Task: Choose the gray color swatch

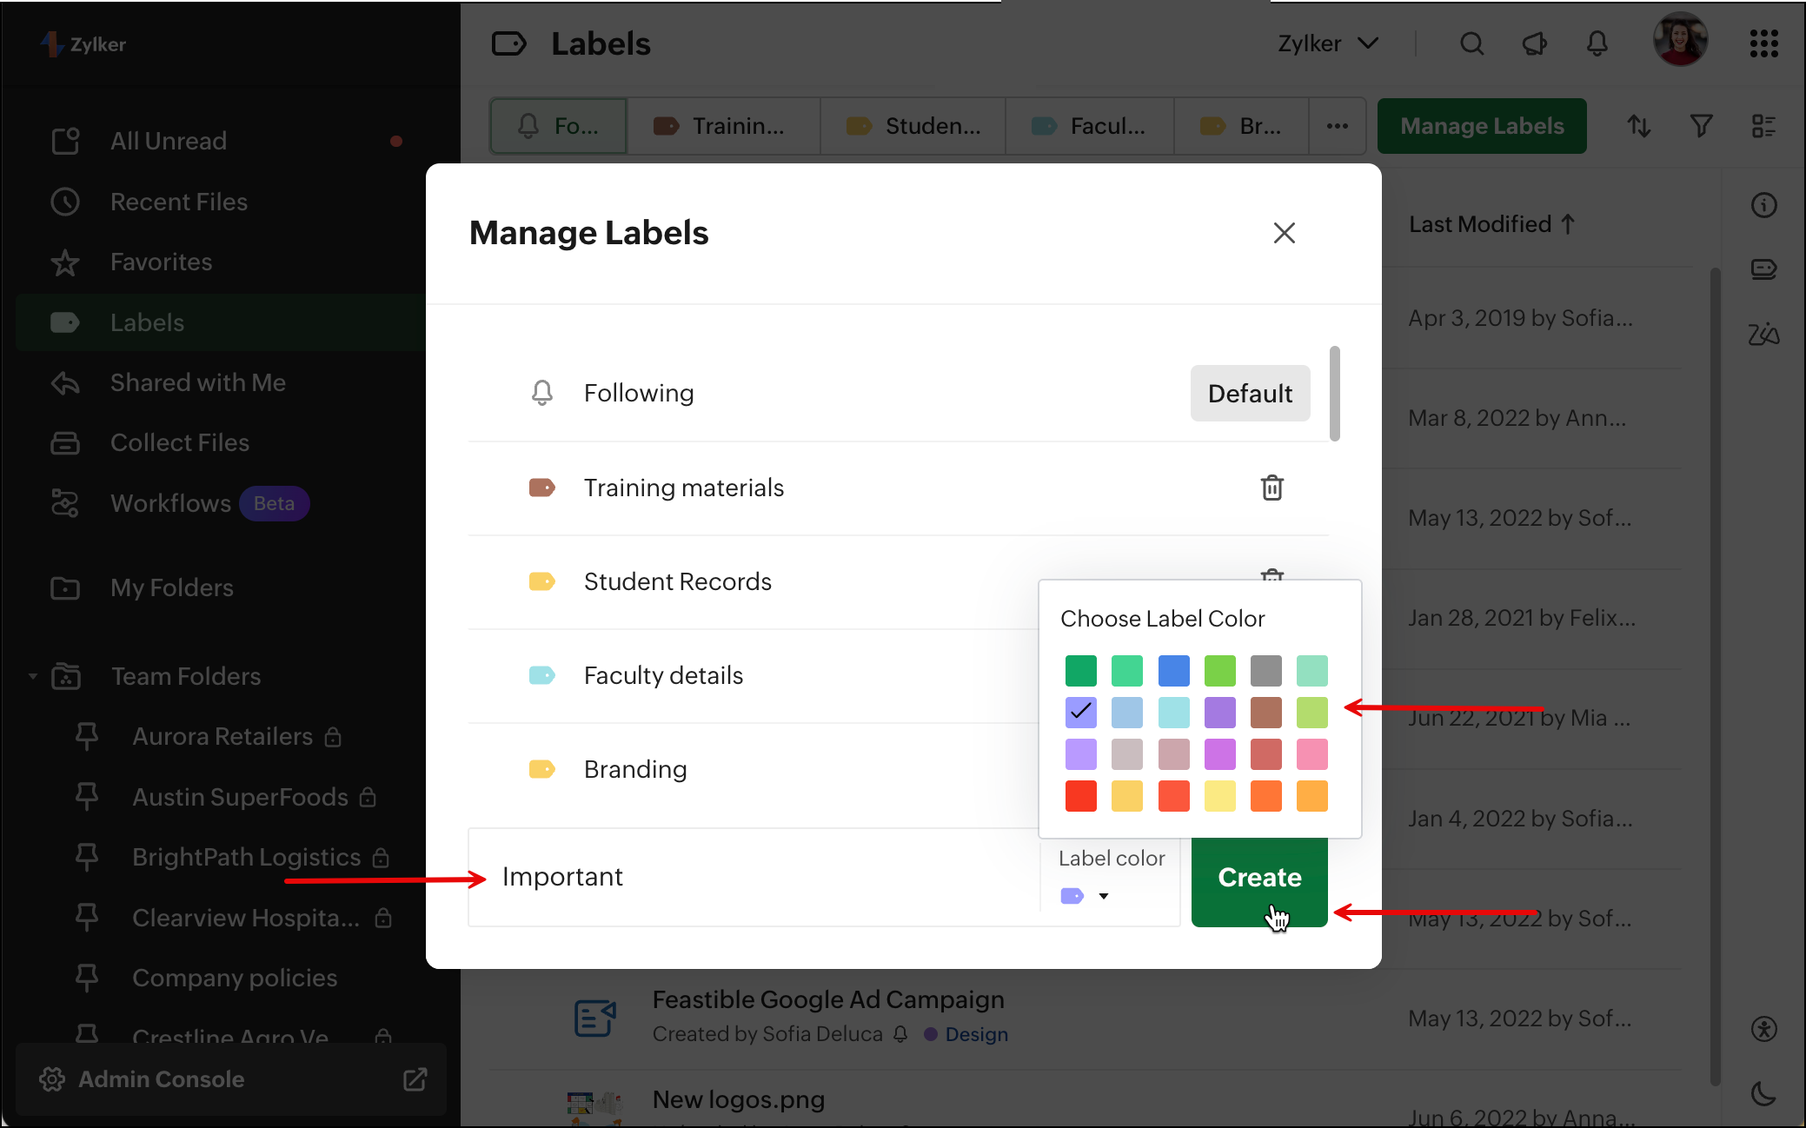Action: [1265, 671]
